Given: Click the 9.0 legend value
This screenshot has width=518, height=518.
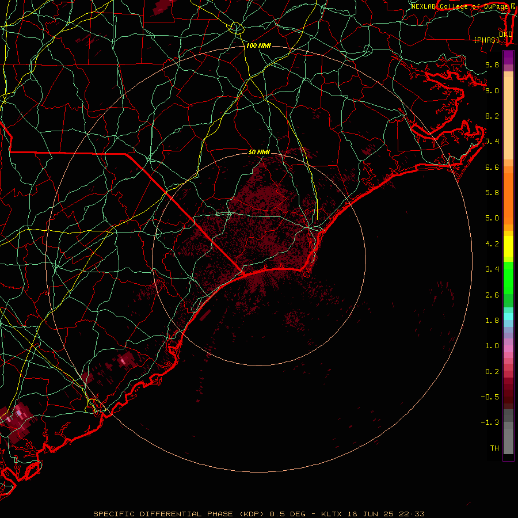Looking at the screenshot, I should (492, 90).
